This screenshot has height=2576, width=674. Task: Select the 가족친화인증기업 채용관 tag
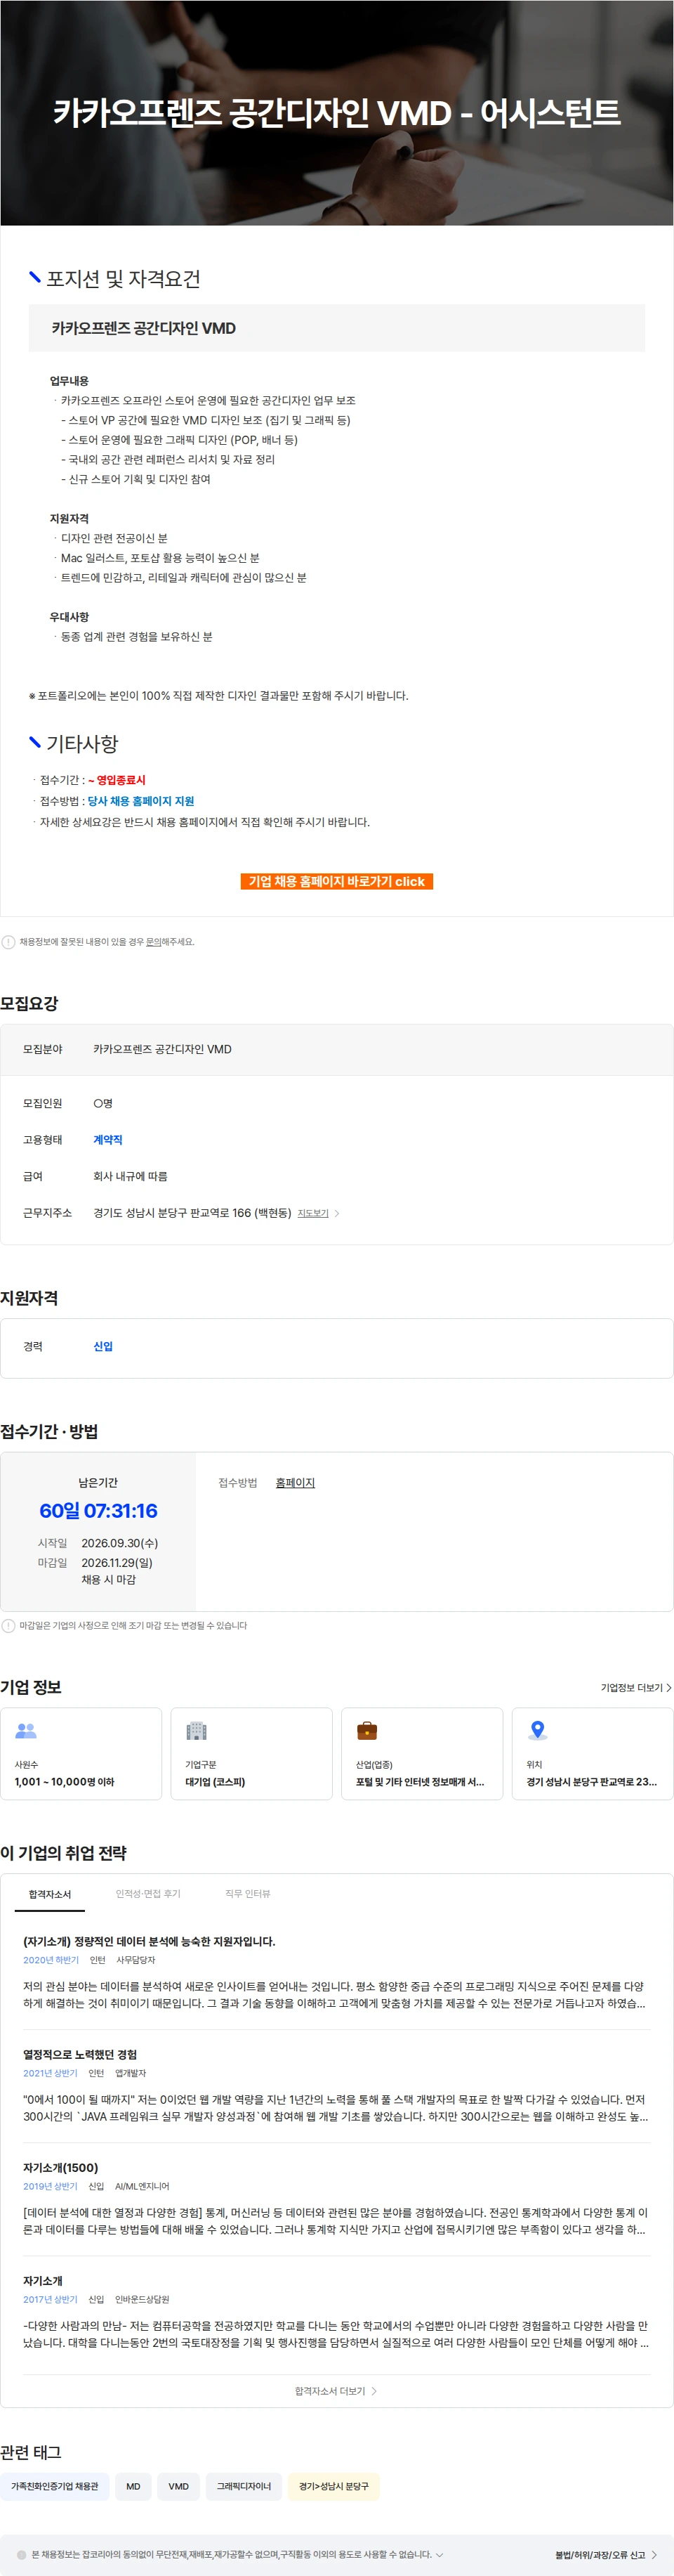pyautogui.click(x=55, y=2486)
